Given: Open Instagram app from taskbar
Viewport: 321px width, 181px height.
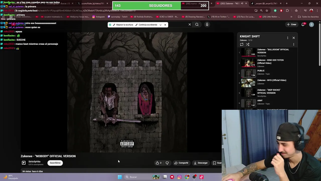Looking at the screenshot, I should coord(179,177).
